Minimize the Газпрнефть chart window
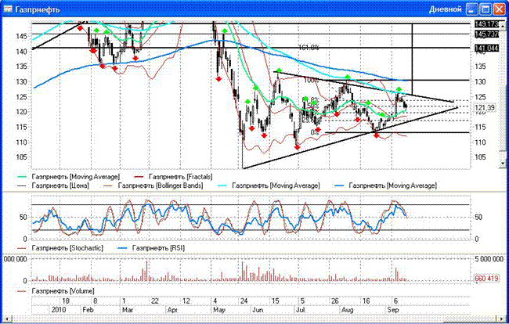The height and width of the screenshot is (324, 509). click(472, 9)
